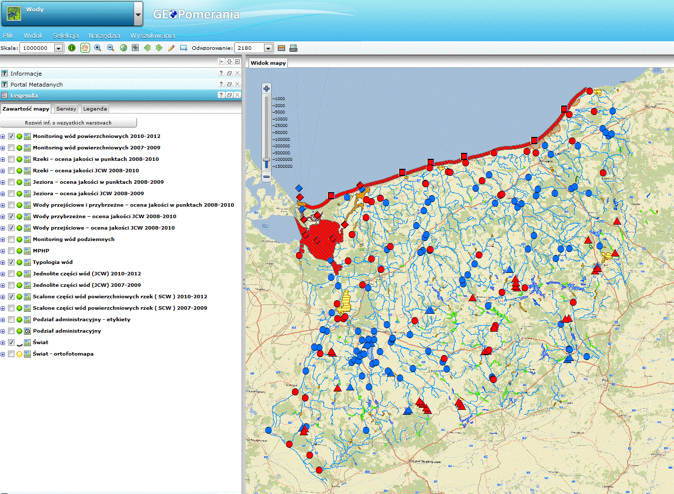Enable Monitoring wód podziemnych layer checkbox
The width and height of the screenshot is (674, 494).
(x=11, y=240)
